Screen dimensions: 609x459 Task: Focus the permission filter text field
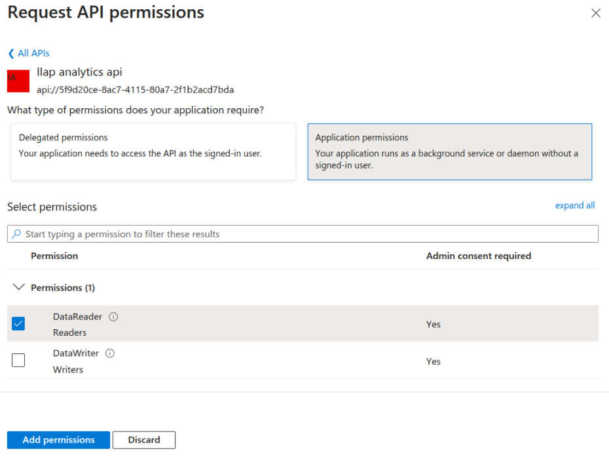pos(308,234)
